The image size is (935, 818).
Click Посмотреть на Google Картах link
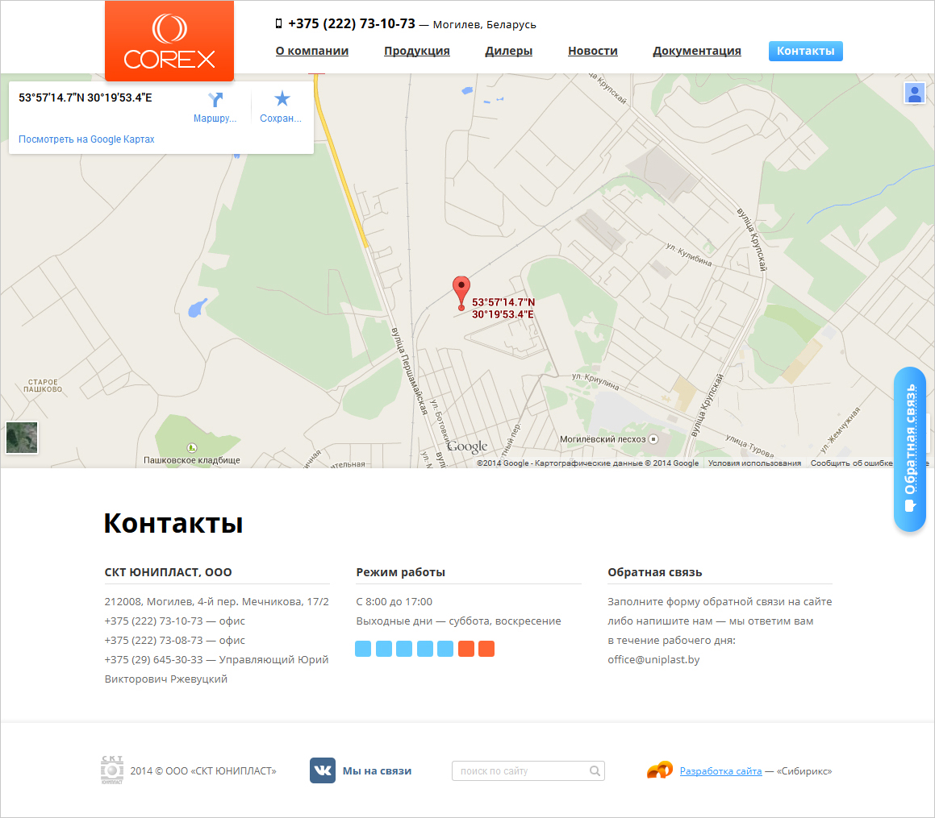(x=86, y=139)
